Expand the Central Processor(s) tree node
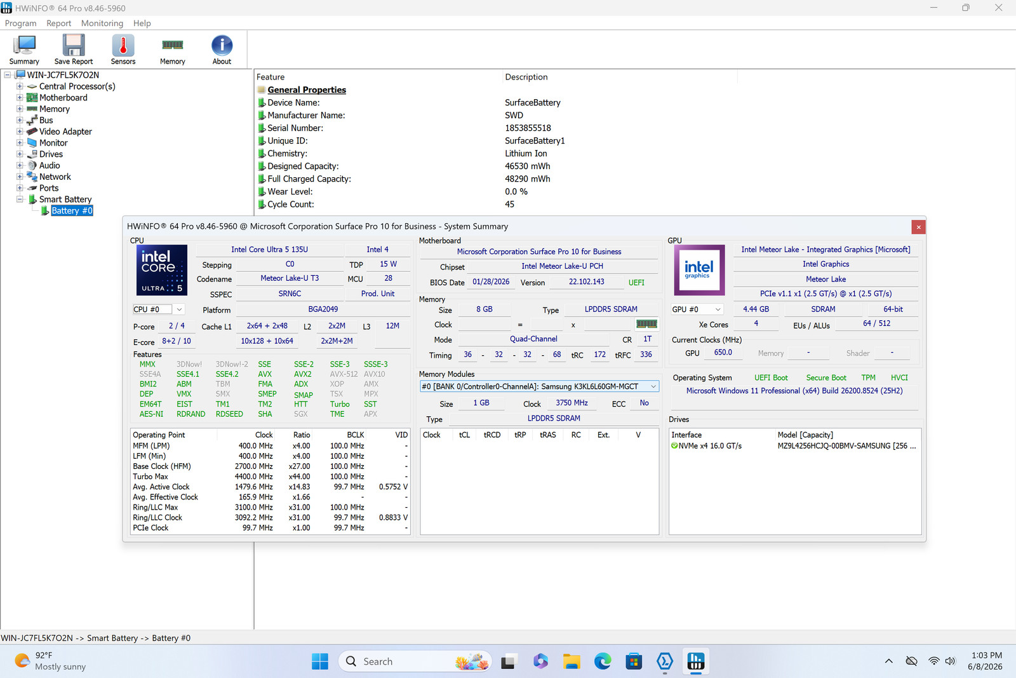This screenshot has width=1016, height=678. (20, 86)
